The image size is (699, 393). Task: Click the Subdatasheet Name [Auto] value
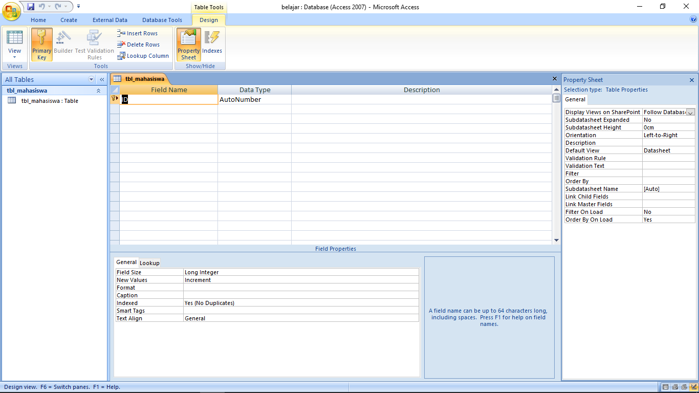669,189
